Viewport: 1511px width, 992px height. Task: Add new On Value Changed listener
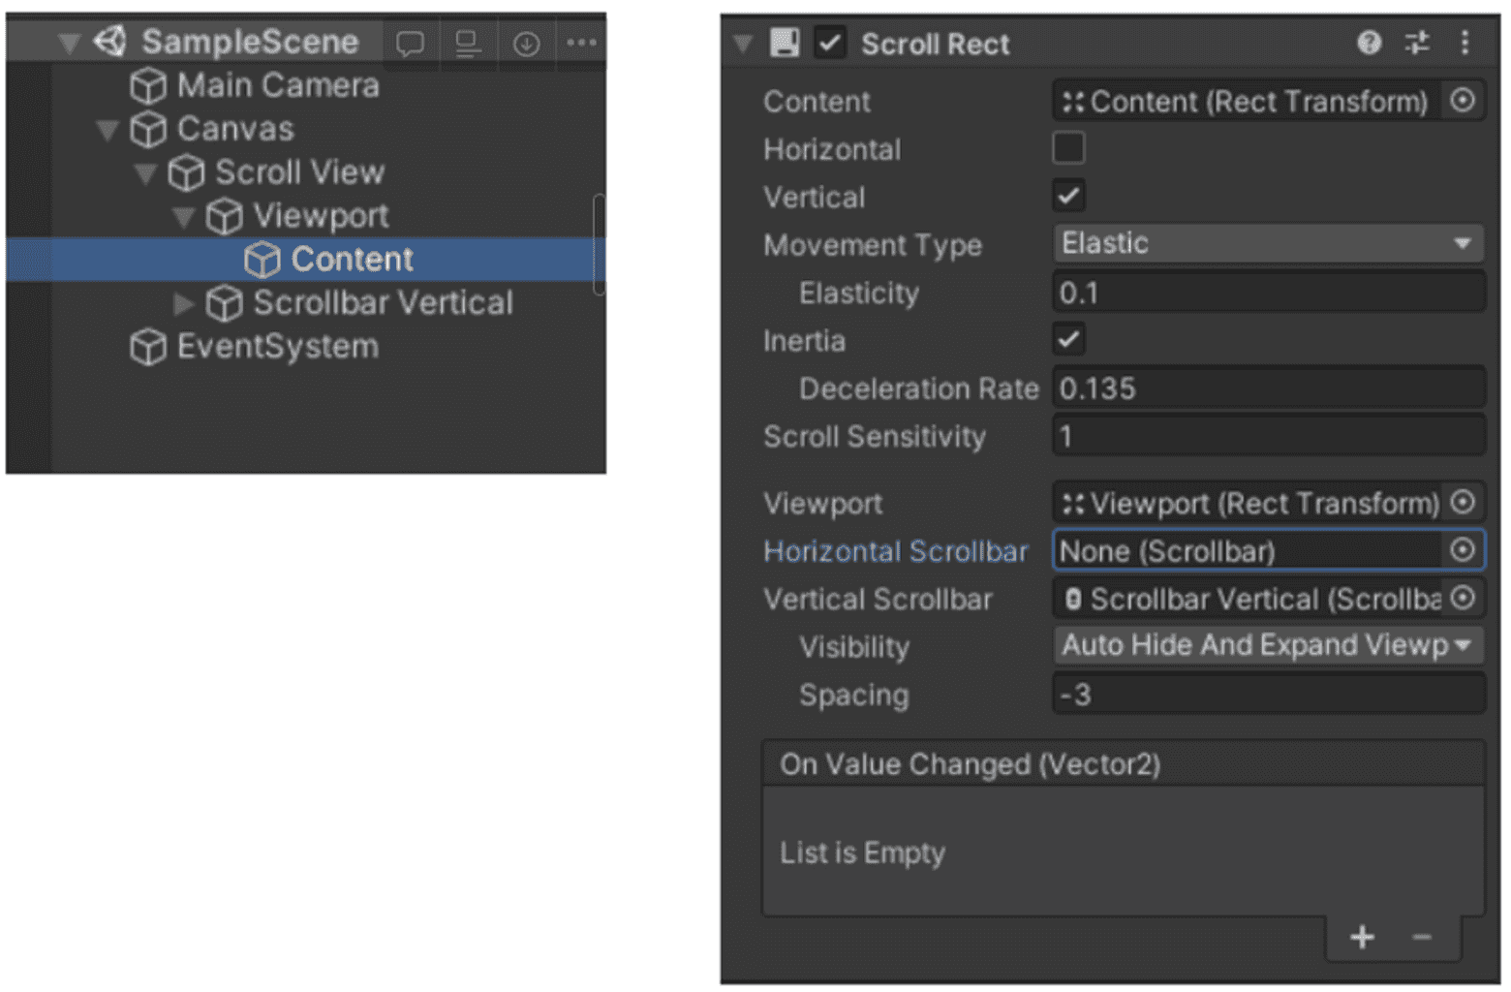tap(1362, 937)
